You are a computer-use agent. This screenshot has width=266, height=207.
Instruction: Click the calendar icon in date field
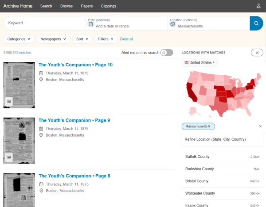click(x=91, y=24)
